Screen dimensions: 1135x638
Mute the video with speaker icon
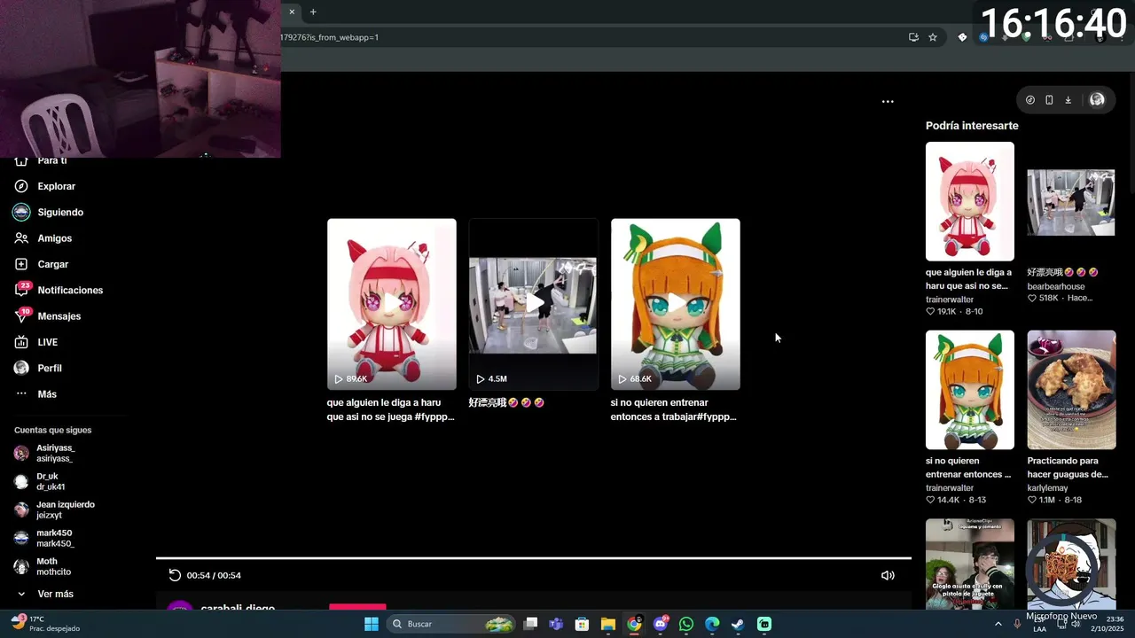(888, 575)
